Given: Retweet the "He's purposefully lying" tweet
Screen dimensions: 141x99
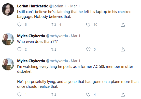Looking at the screenshot, I should (x=54, y=95).
